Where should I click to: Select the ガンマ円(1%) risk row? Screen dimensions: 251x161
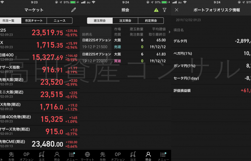tap(211, 66)
